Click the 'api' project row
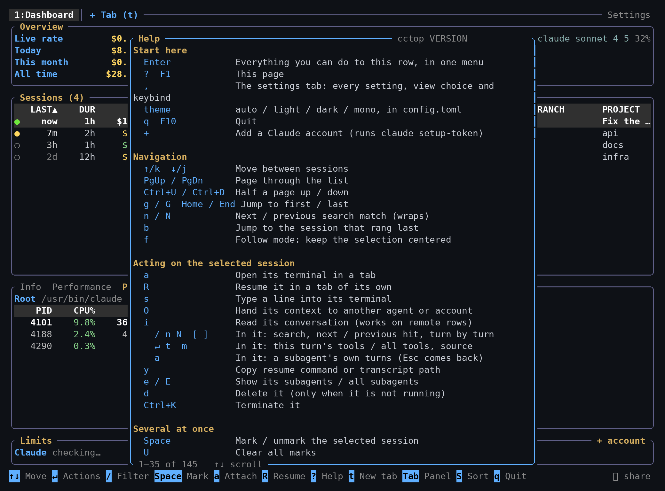The width and height of the screenshot is (665, 491). 610,133
